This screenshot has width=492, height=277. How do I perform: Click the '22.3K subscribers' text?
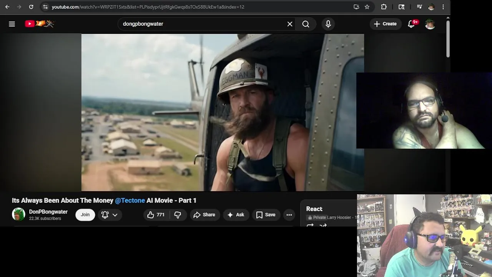[45, 219]
